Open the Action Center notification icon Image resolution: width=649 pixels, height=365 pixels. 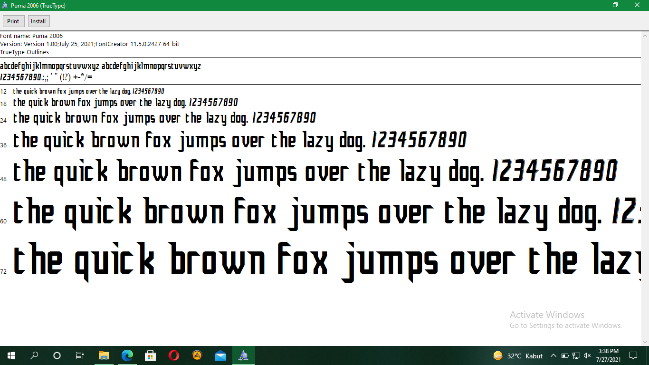(x=633, y=355)
